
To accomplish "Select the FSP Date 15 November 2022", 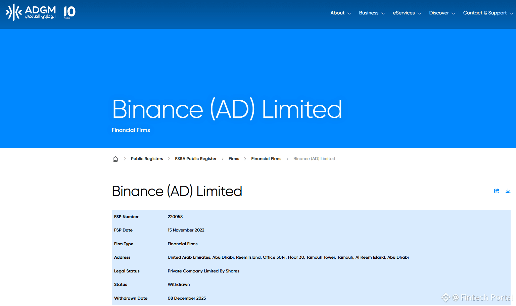I will point(186,230).
